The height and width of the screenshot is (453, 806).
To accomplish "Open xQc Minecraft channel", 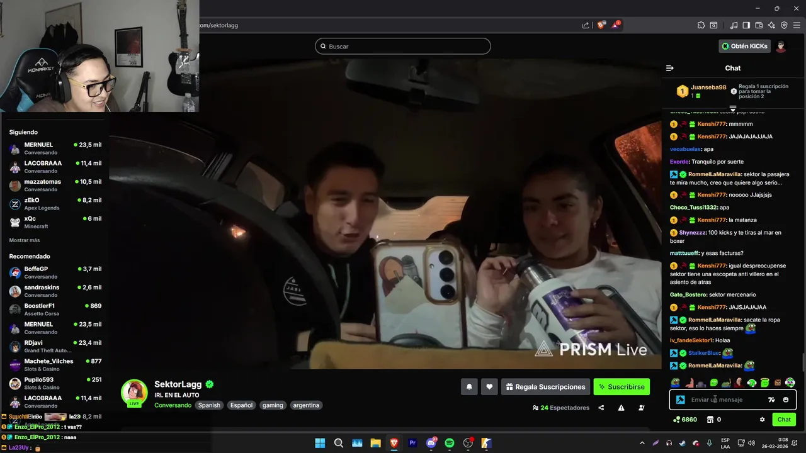I will point(55,222).
